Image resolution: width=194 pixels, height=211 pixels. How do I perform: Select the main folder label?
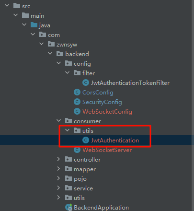37,15
